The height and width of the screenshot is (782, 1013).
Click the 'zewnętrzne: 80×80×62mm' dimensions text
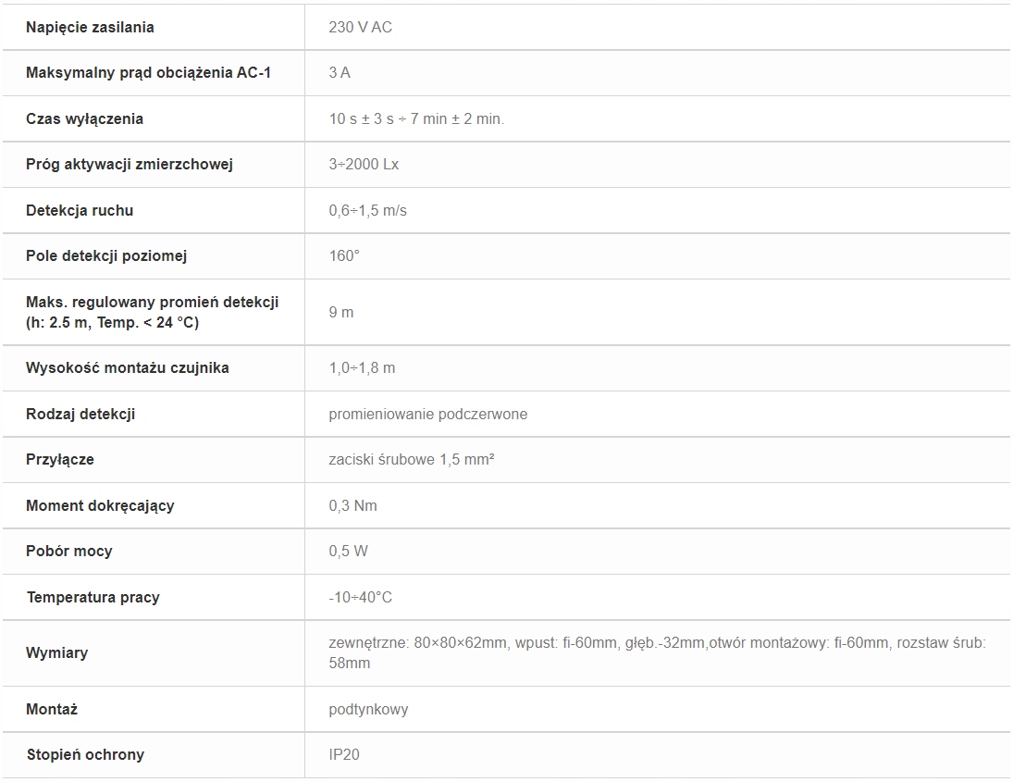(x=418, y=643)
